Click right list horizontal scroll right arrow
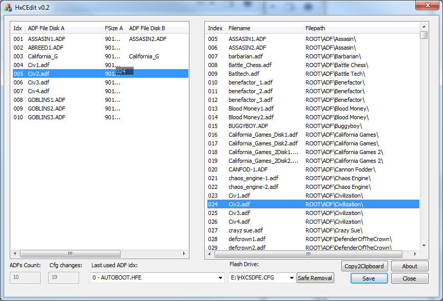 pos(415,254)
